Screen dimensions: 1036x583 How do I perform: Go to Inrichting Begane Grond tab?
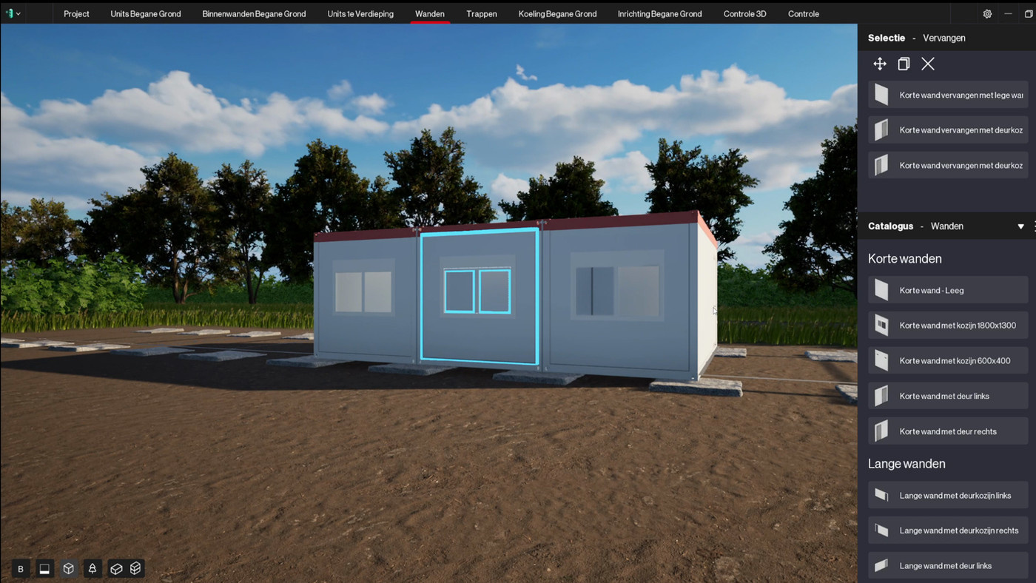coord(660,14)
